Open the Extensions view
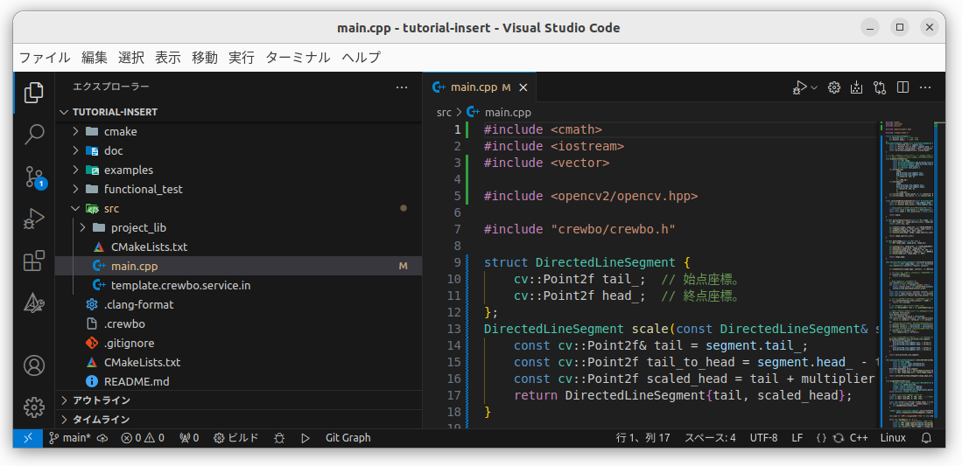This screenshot has height=466, width=962. pos(34,261)
